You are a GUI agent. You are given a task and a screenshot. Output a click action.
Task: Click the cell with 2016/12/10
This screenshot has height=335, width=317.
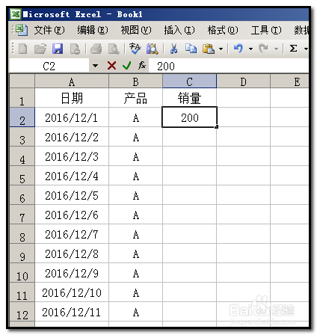click(72, 292)
